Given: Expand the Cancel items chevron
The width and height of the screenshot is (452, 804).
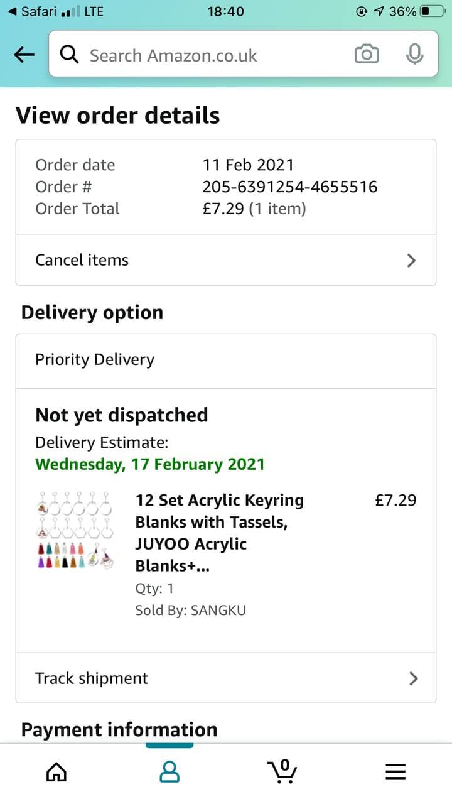Looking at the screenshot, I should tap(412, 260).
